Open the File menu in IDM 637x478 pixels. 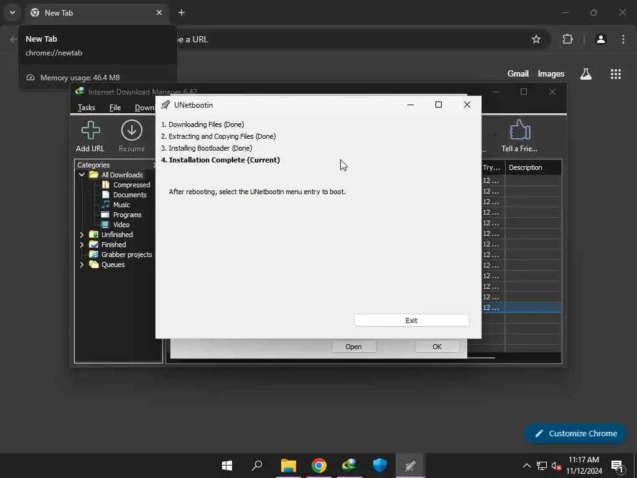(x=115, y=108)
